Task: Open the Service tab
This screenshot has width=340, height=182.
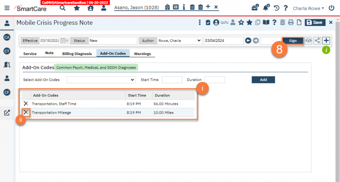Action: point(30,54)
